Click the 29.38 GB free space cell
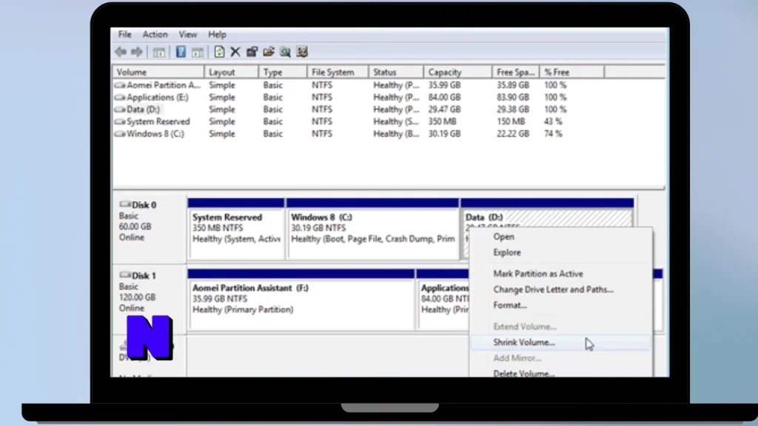The height and width of the screenshot is (426, 758). [x=513, y=109]
